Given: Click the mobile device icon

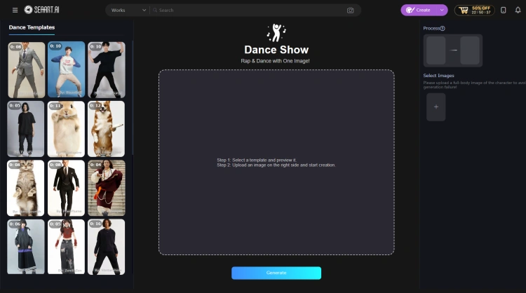Looking at the screenshot, I should click(503, 10).
